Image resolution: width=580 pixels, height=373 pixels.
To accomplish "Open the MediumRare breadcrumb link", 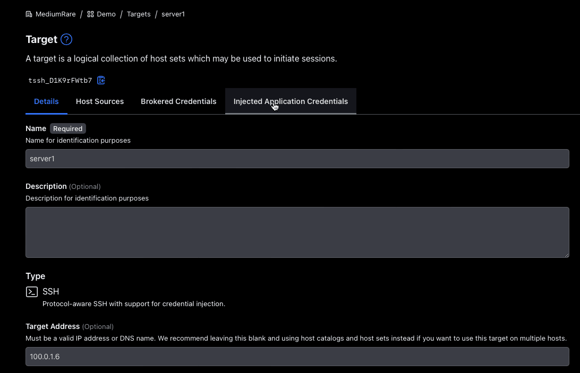I will point(55,14).
